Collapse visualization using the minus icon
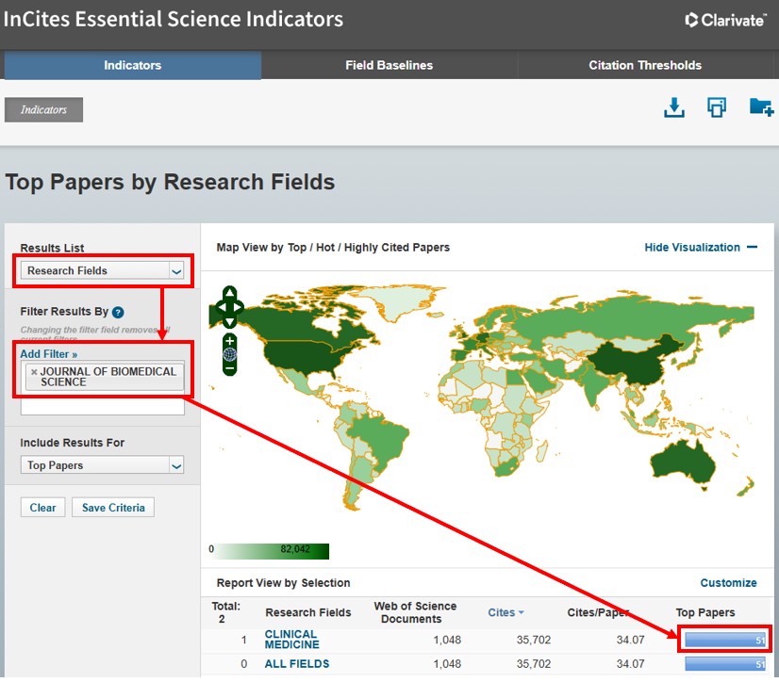 pyautogui.click(x=753, y=247)
